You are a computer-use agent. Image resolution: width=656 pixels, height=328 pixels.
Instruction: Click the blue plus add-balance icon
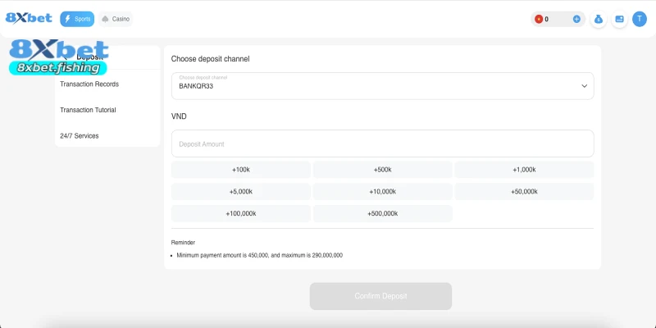pyautogui.click(x=576, y=19)
